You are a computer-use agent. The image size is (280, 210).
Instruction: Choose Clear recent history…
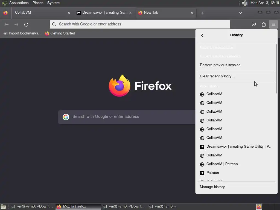(237, 76)
